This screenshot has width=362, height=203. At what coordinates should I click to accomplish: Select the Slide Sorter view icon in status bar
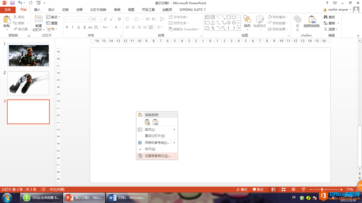(x=283, y=190)
